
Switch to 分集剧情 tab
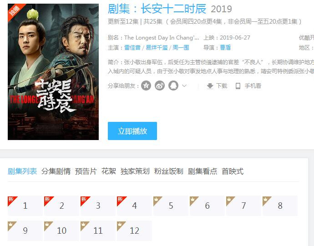coord(56,171)
